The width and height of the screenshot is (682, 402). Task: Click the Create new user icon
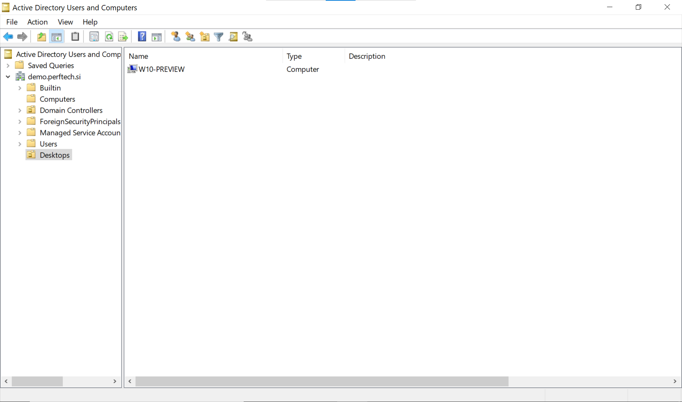175,36
